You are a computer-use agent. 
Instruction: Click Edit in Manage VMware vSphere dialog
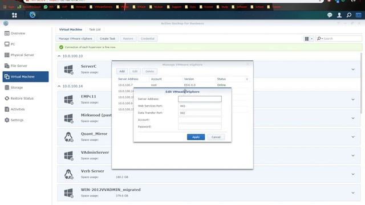point(135,71)
